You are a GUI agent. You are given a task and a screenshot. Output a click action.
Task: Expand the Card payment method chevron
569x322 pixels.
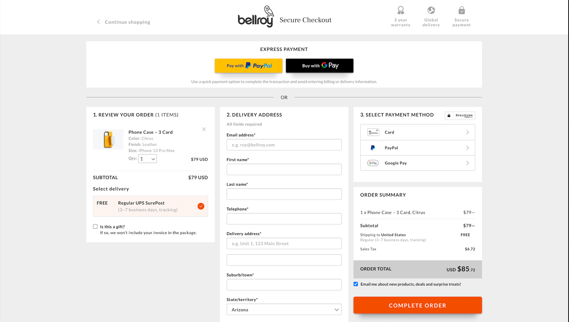[x=467, y=132]
